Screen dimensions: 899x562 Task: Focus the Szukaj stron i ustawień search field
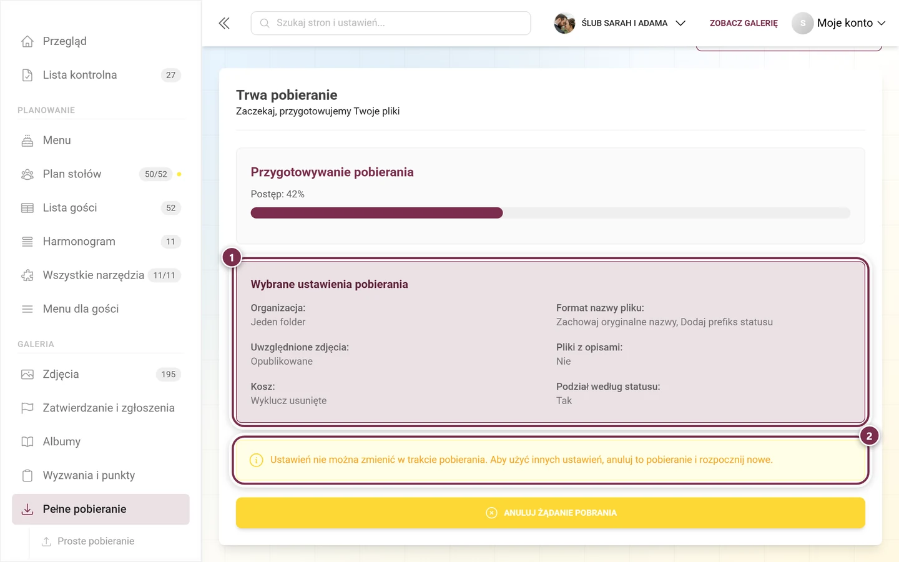point(391,23)
